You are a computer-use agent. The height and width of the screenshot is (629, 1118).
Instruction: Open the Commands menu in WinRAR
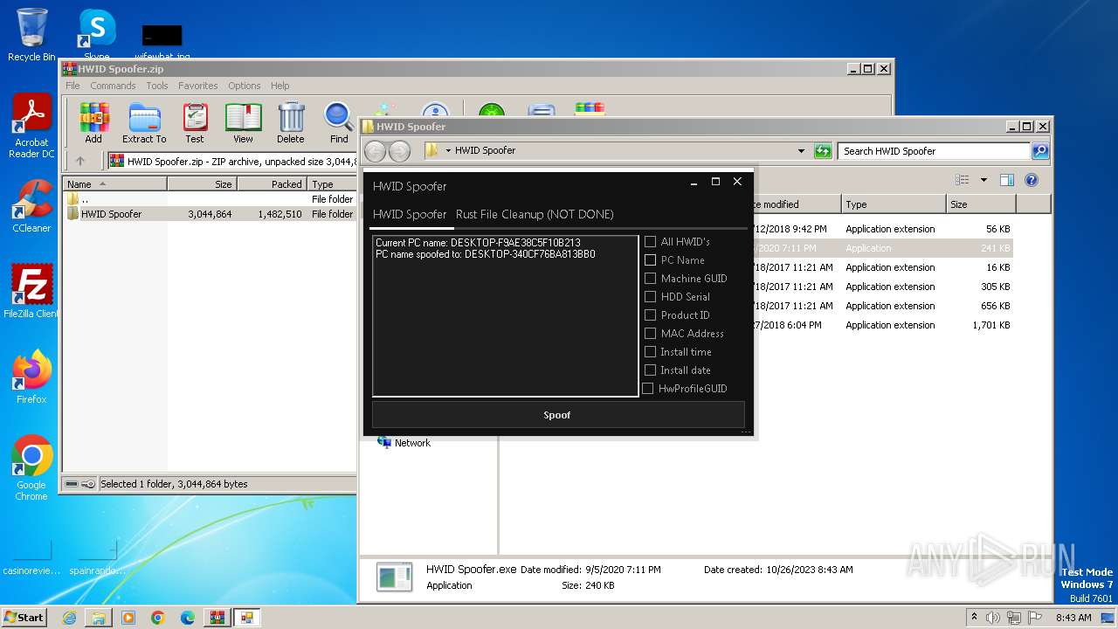coord(113,86)
